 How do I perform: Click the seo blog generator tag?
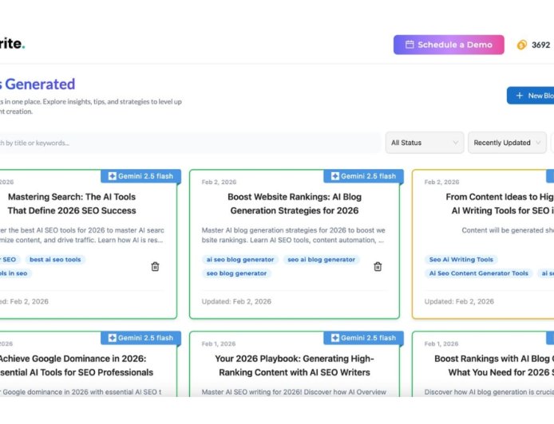(x=236, y=273)
